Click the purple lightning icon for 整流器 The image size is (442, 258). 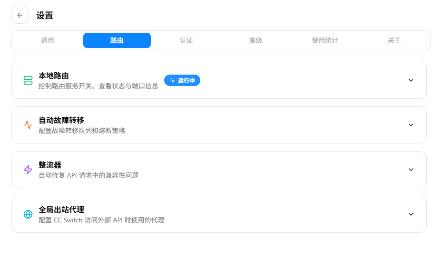(x=28, y=170)
